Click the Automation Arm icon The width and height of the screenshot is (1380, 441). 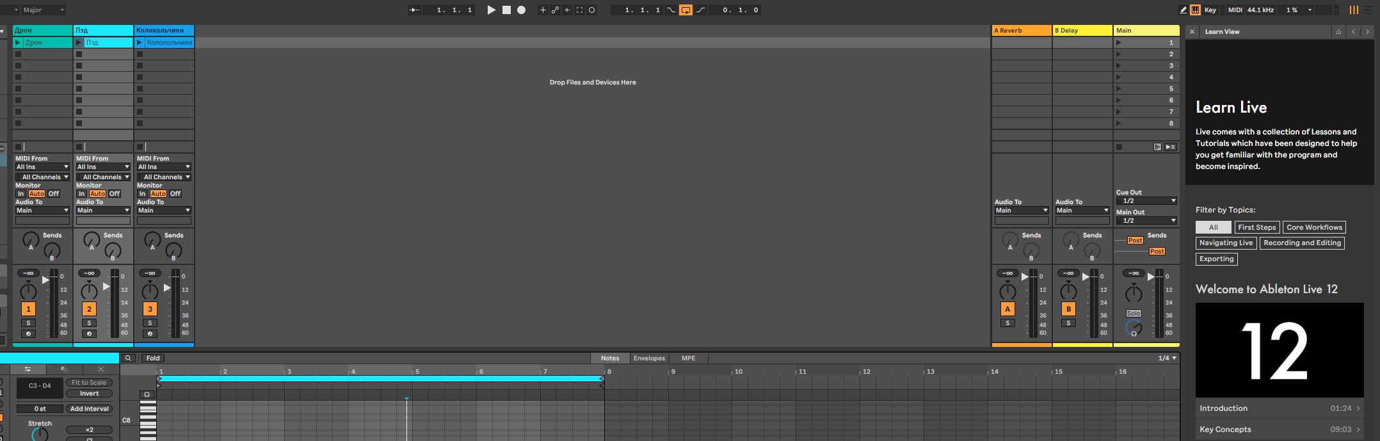tap(555, 10)
